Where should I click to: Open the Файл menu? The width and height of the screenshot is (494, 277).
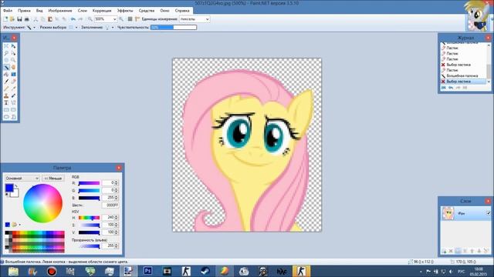(x=8, y=11)
